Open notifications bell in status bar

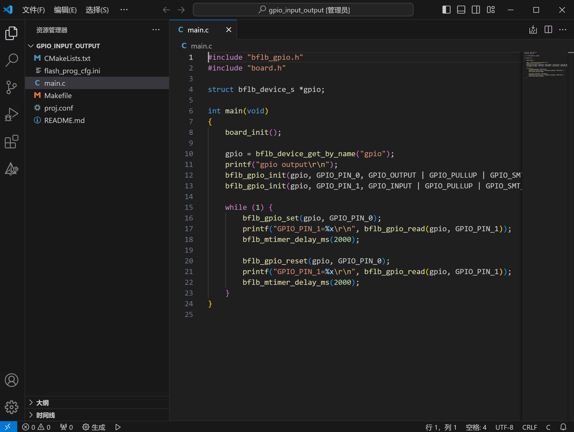click(563, 427)
